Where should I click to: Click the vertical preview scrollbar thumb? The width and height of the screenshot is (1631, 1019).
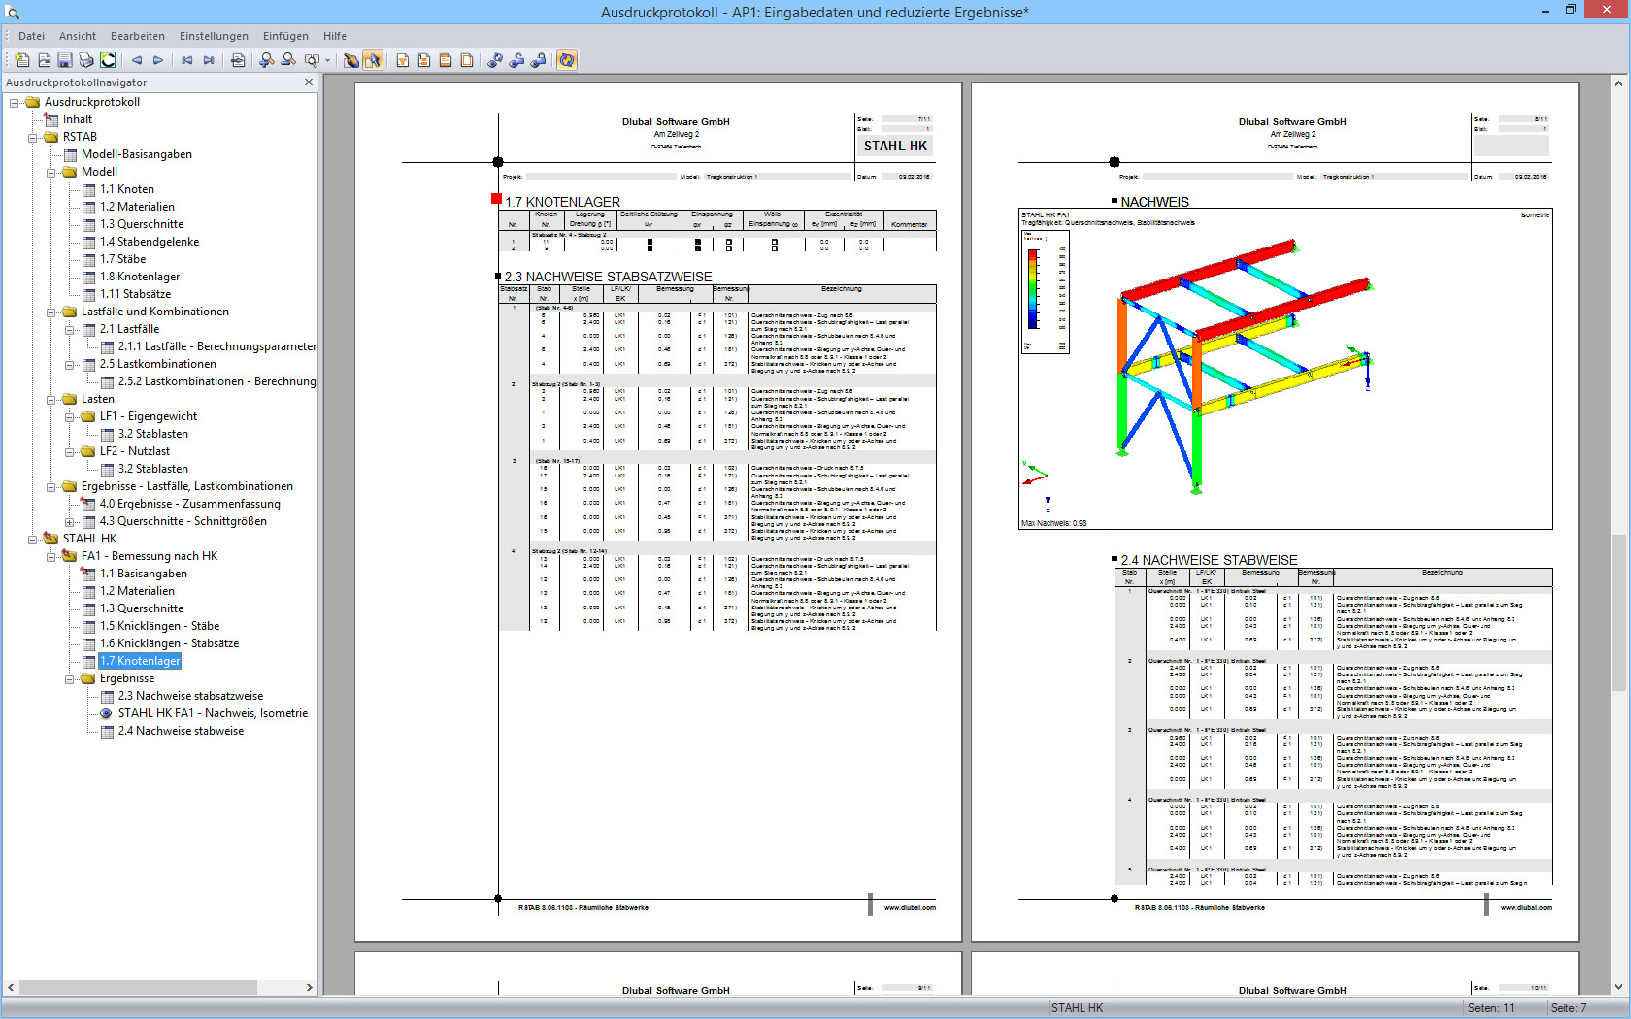tap(1618, 611)
